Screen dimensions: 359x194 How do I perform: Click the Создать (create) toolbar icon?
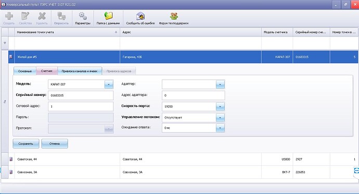[9, 16]
